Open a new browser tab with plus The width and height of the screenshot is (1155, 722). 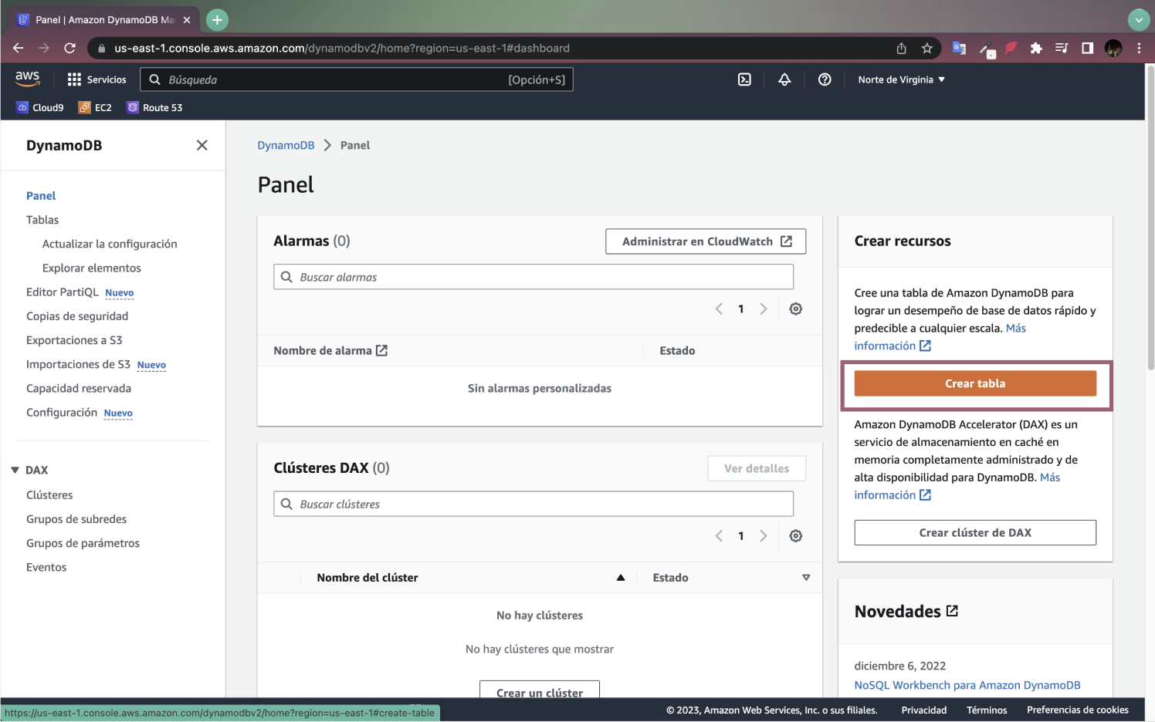click(218, 20)
